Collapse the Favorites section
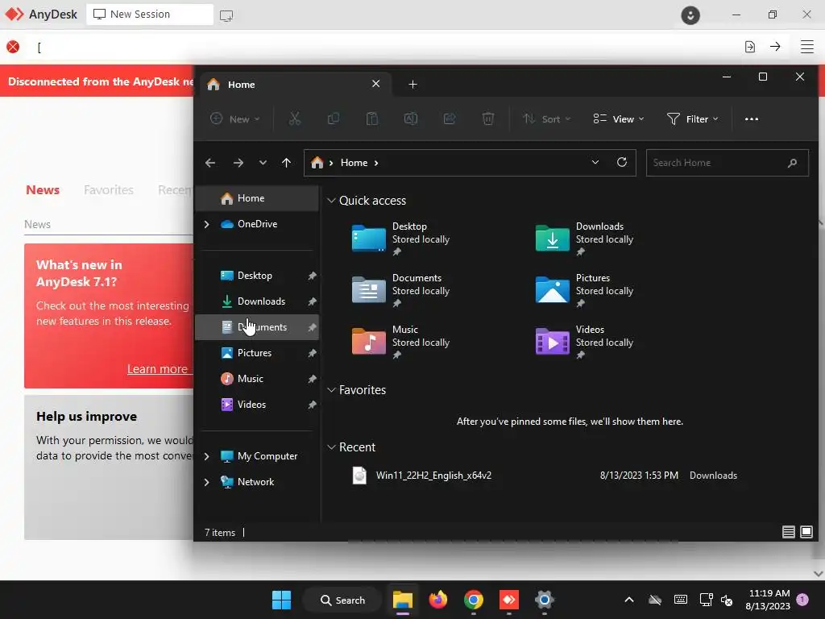The width and height of the screenshot is (825, 619). click(x=331, y=390)
